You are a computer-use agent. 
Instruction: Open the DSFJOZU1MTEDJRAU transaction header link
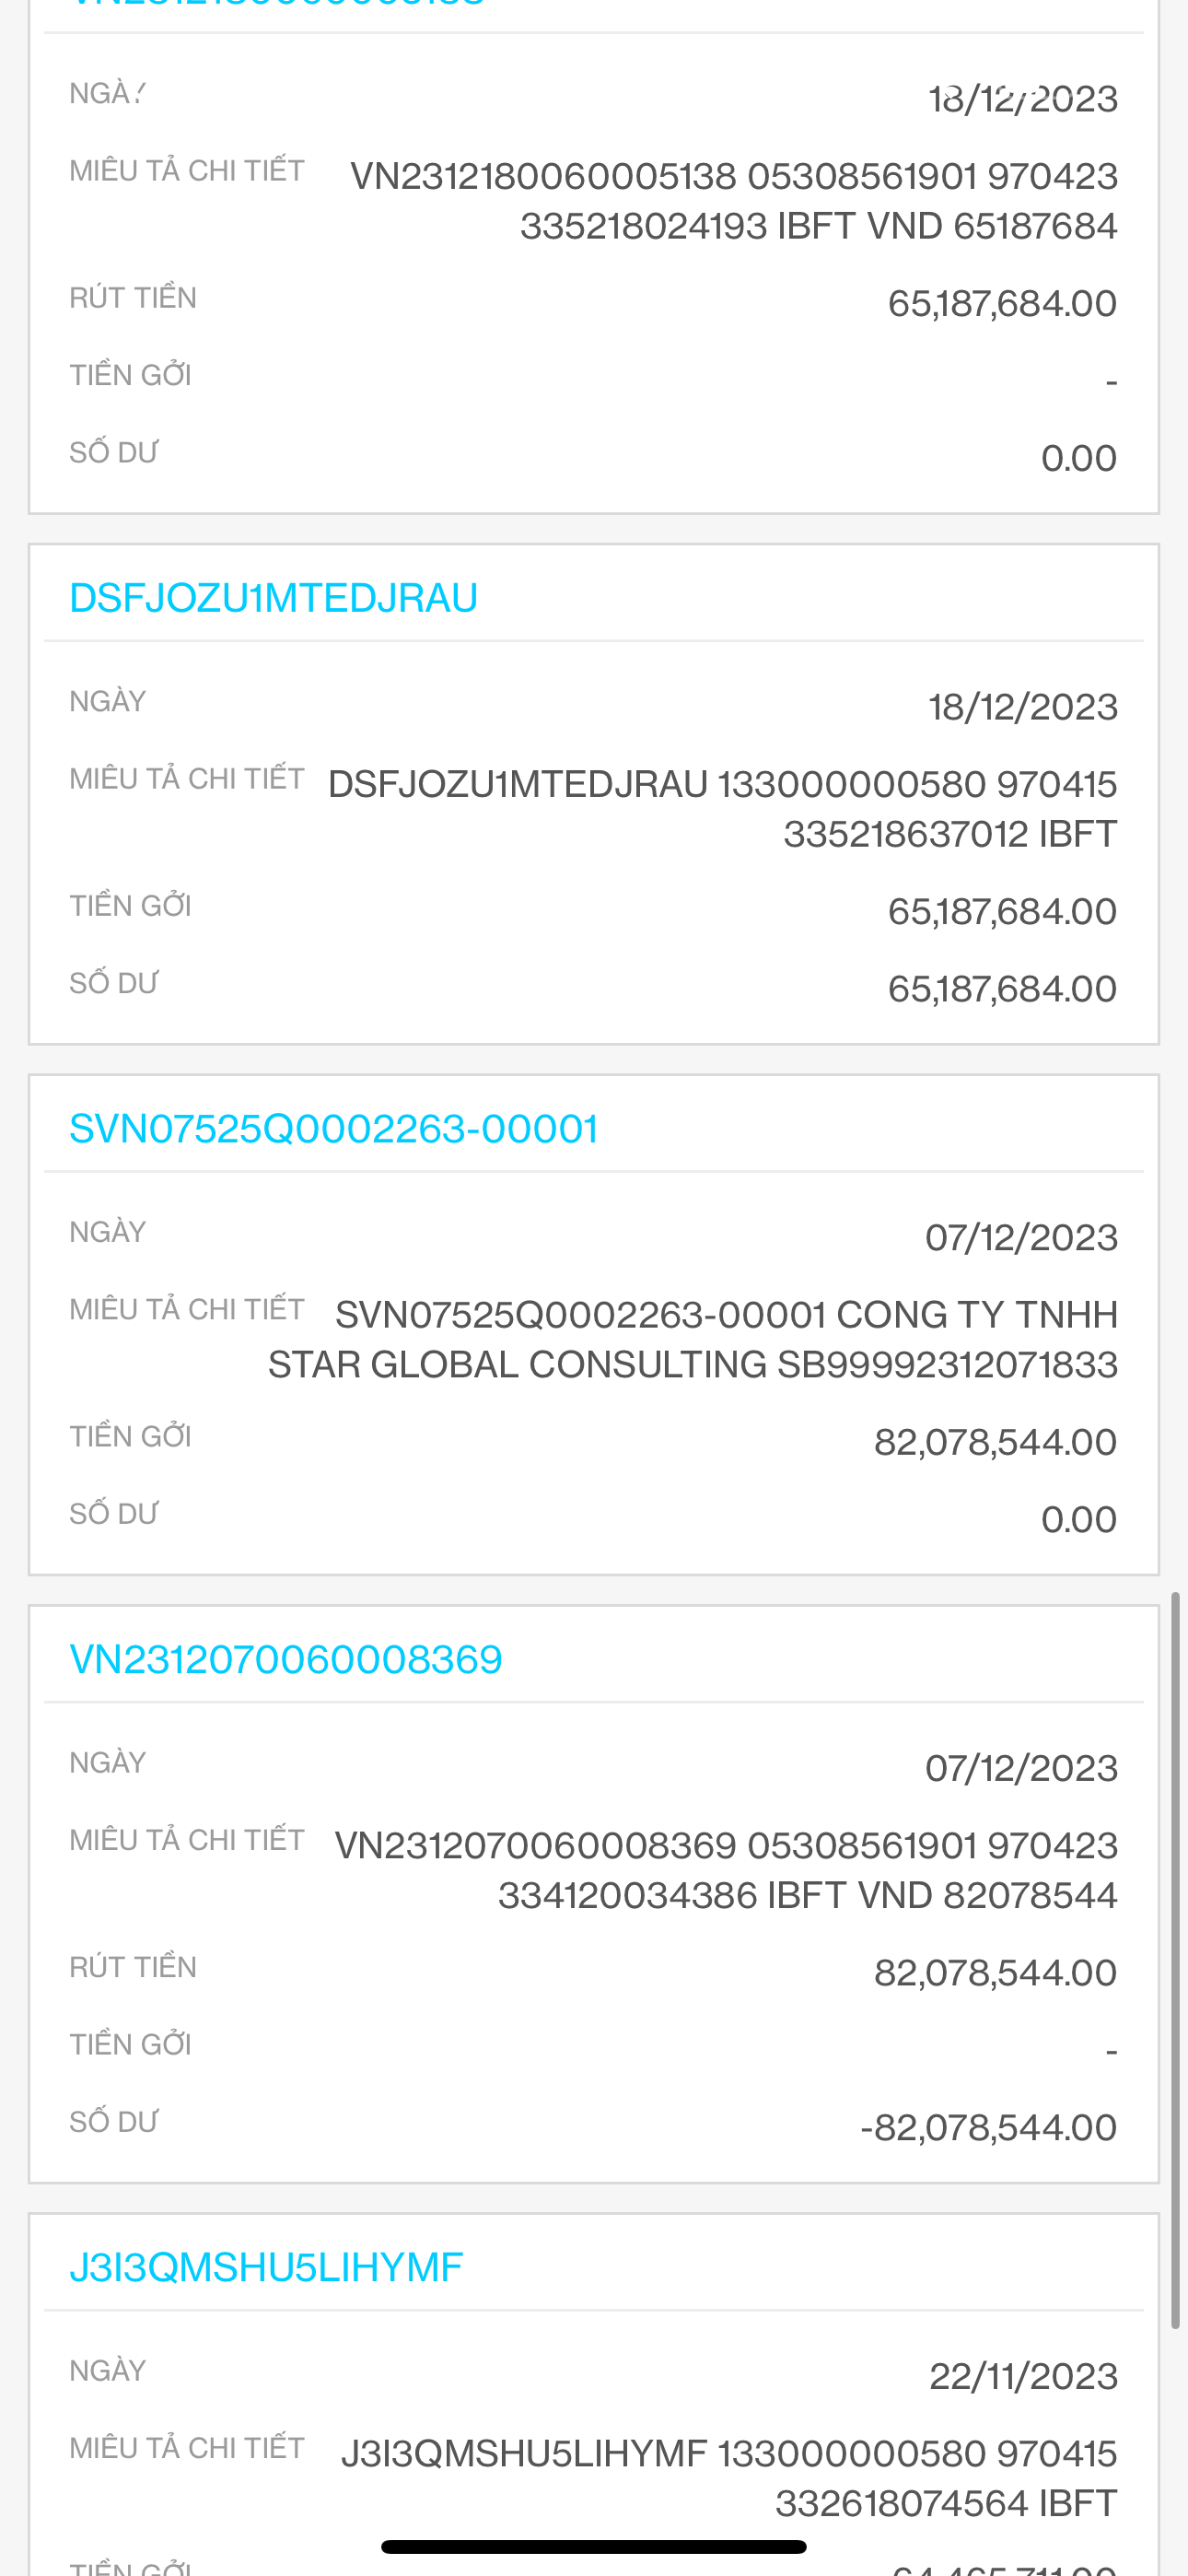click(273, 598)
